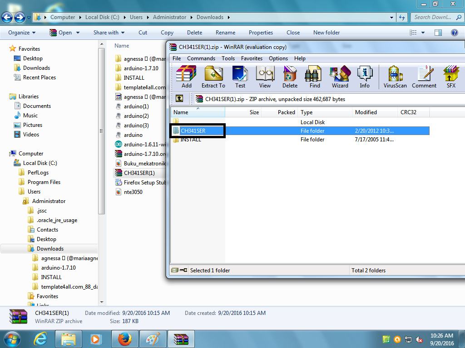Expand the view options dropdown arrow
Image resolution: width=465 pixels, height=348 pixels.
pyautogui.click(x=423, y=33)
